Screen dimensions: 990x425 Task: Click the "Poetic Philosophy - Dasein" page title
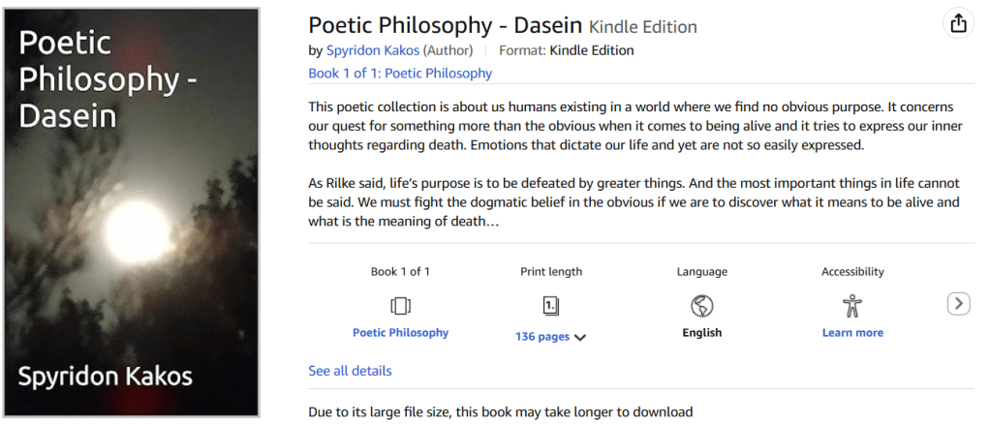tap(445, 25)
